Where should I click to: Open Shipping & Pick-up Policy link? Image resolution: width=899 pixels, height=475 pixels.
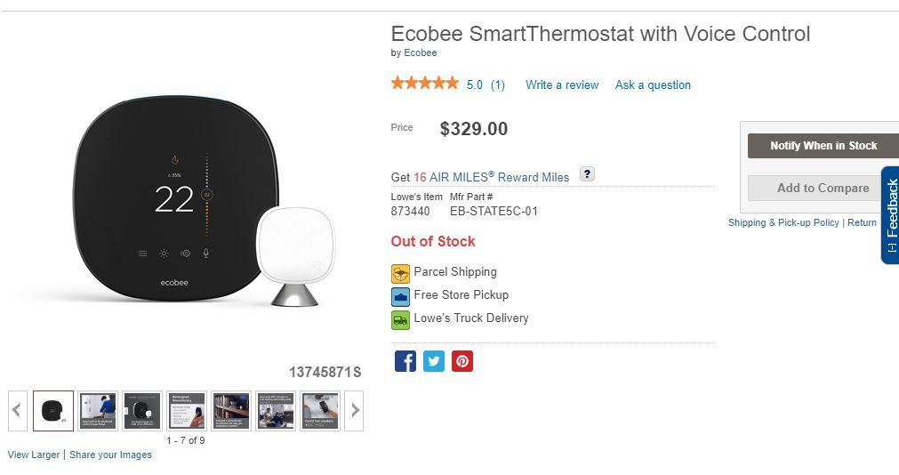(x=783, y=222)
